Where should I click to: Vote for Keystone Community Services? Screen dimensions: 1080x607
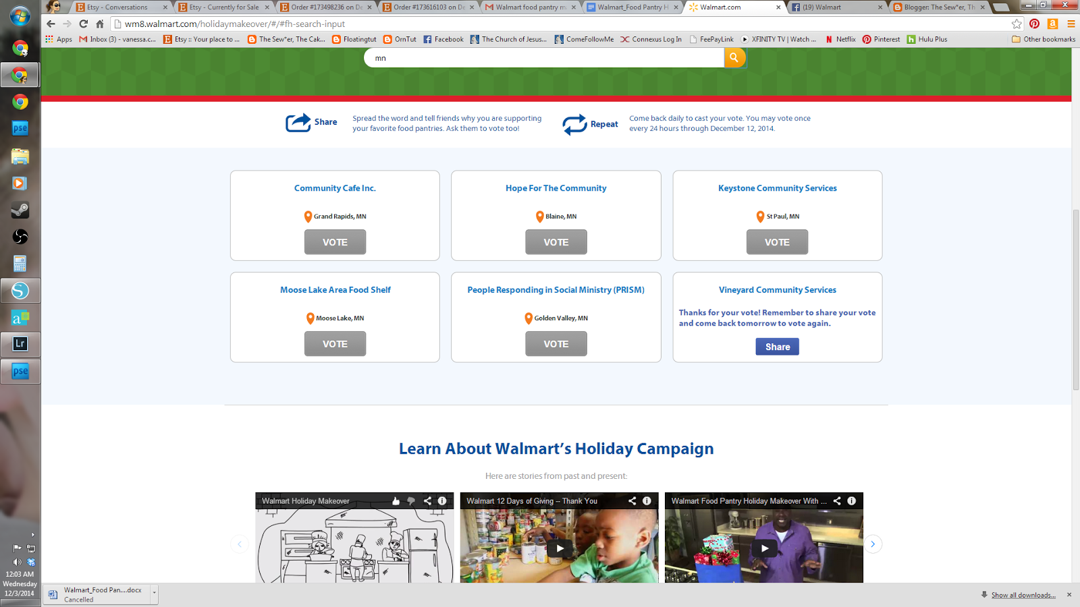tap(777, 242)
